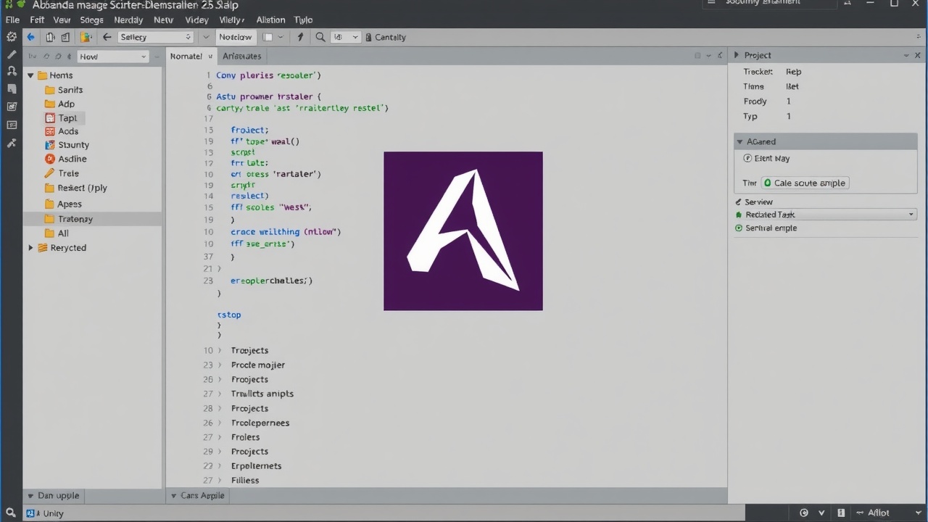
Task: Collapse the Hems folder tree
Action: pyautogui.click(x=30, y=75)
